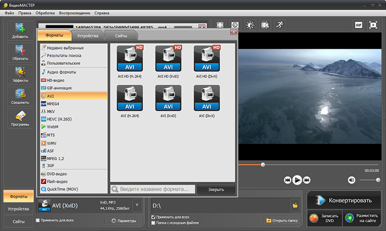
Task: Select HD-видео category
Action: (x=73, y=80)
